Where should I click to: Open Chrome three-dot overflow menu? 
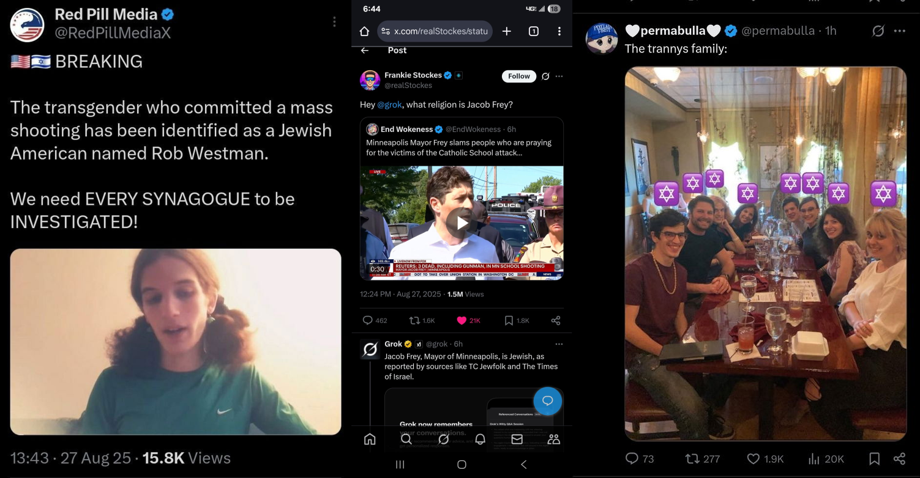pyautogui.click(x=559, y=31)
